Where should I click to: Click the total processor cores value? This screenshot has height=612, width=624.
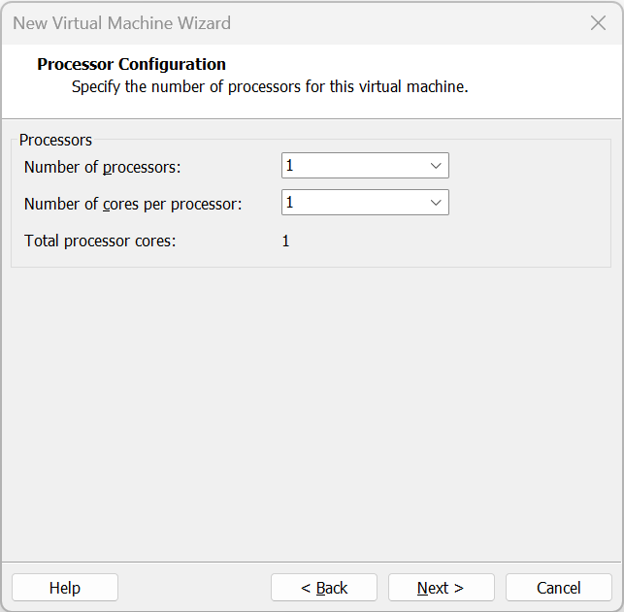click(286, 241)
